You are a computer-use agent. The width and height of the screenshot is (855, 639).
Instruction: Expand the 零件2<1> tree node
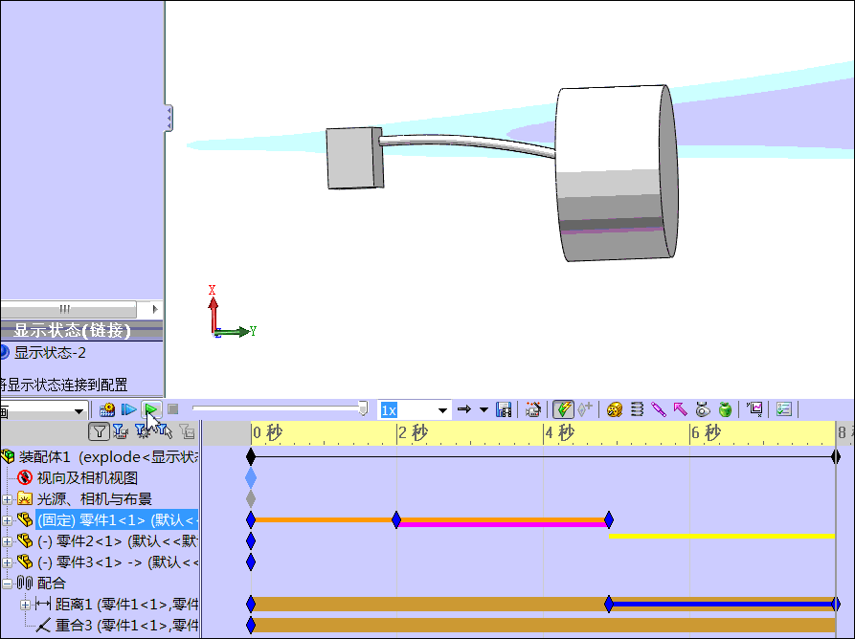[8, 540]
